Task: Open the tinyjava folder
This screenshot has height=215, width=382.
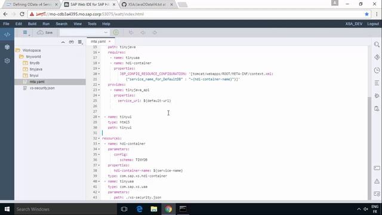Action: click(x=36, y=69)
